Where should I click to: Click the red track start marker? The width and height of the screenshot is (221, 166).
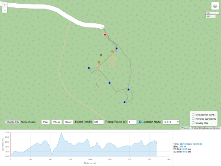pos(105,34)
